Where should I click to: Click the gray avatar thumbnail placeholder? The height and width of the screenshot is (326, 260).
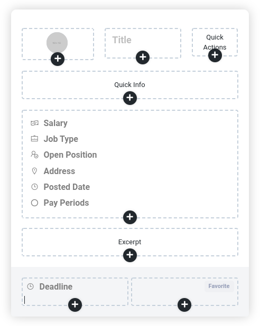[57, 43]
